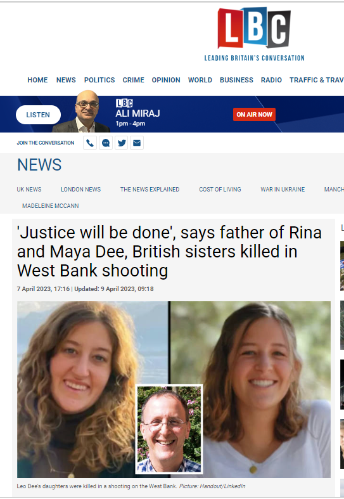Click the email envelope icon
This screenshot has width=344, height=499.
coord(137,143)
